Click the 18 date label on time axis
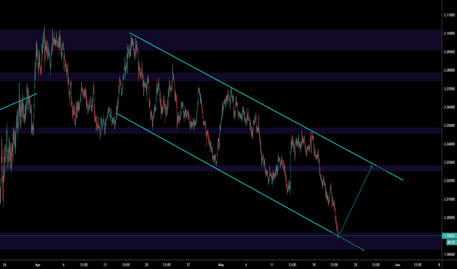Viewport: 457px width, 269px height. point(314,265)
